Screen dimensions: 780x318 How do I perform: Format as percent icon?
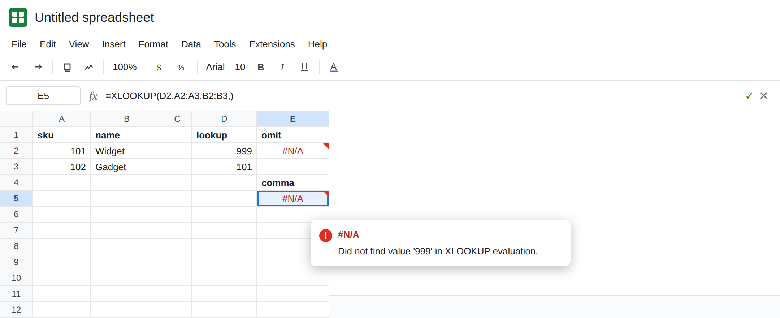tap(181, 68)
